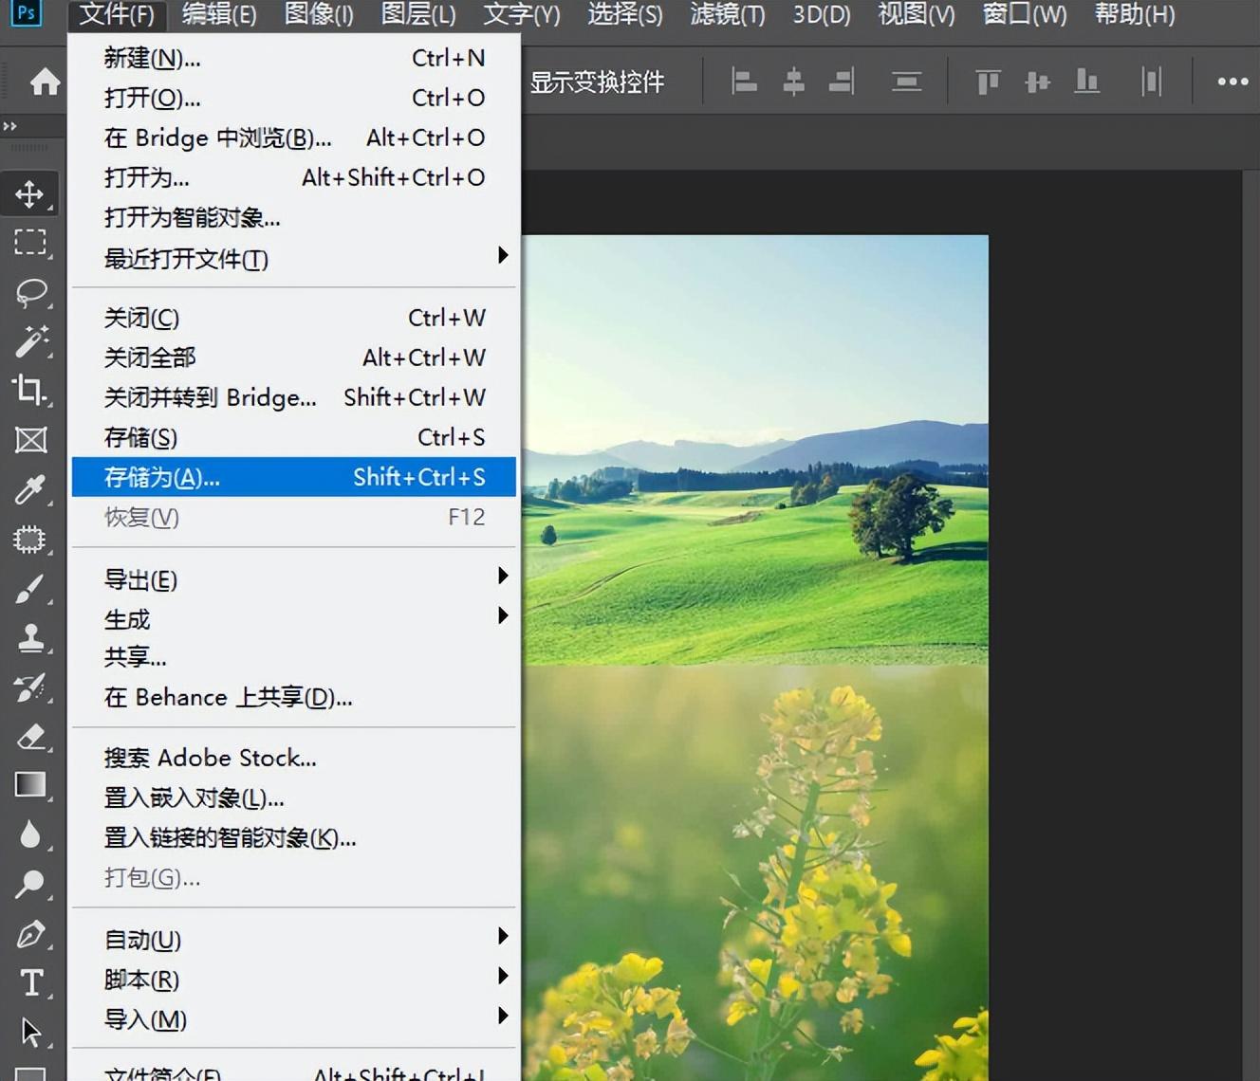
Task: Choose 关闭并转到 Bridge... entry
Action: 294,397
